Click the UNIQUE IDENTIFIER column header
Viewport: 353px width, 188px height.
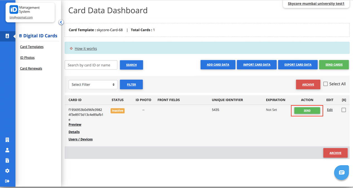click(x=227, y=100)
